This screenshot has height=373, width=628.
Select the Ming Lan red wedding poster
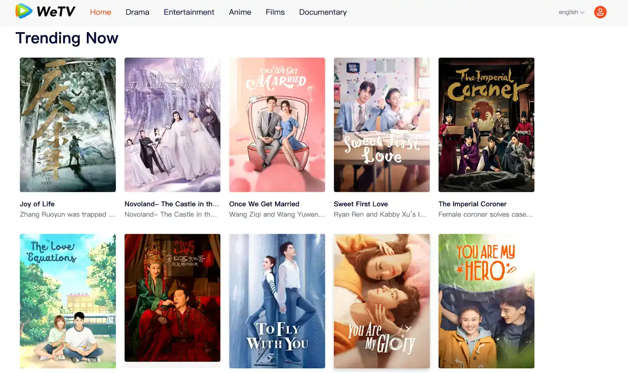(172, 298)
